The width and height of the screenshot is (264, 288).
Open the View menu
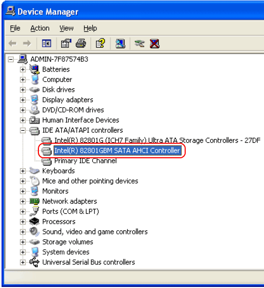(66, 29)
